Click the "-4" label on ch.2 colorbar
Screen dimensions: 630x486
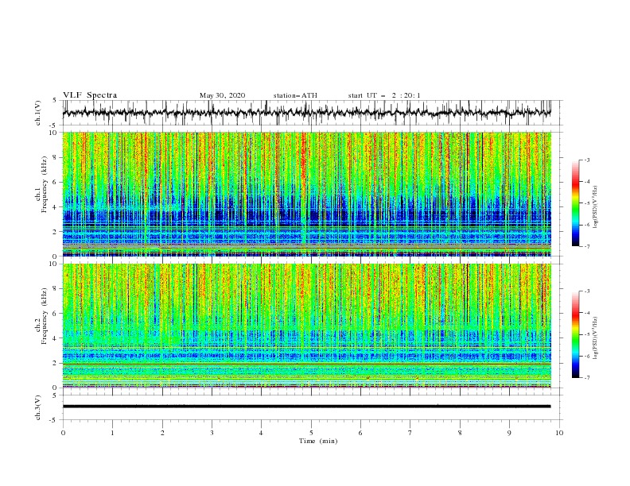586,313
